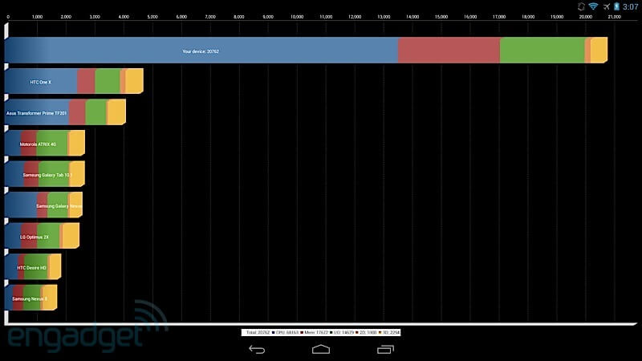
Task: Tap yellow segment of Motorola ATRIX 4G bar
Action: [x=77, y=143]
